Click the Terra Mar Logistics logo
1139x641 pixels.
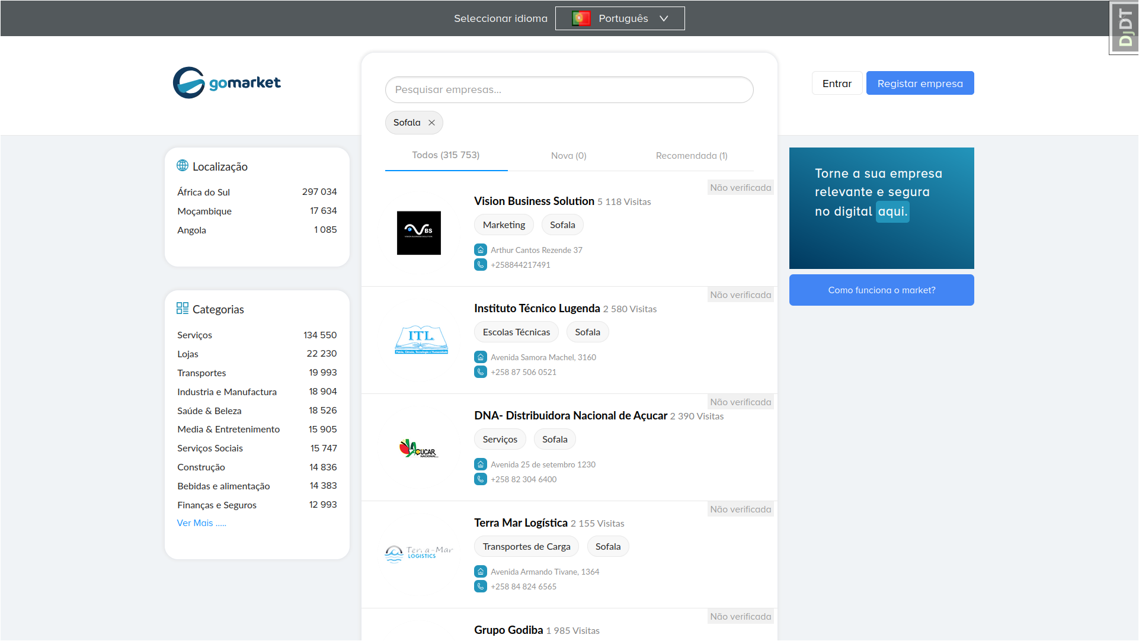(418, 553)
